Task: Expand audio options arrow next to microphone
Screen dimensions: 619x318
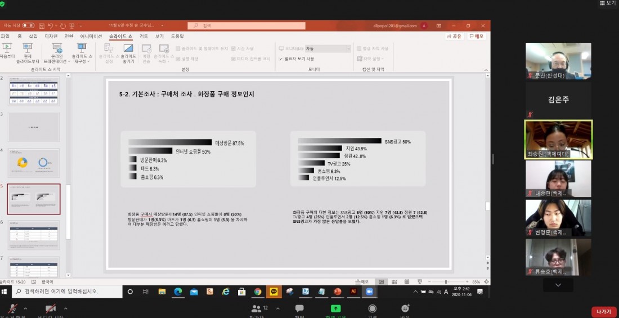Action: pos(25,308)
